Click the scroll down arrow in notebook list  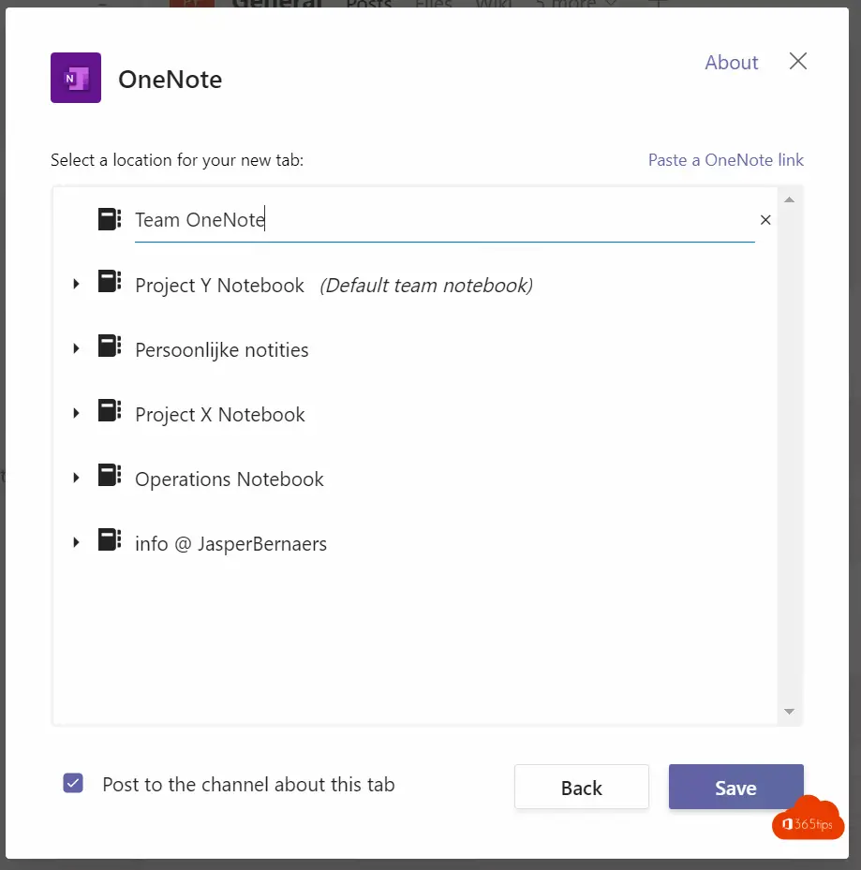789,712
